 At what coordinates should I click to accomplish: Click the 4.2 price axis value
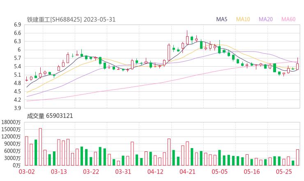coord(17,100)
